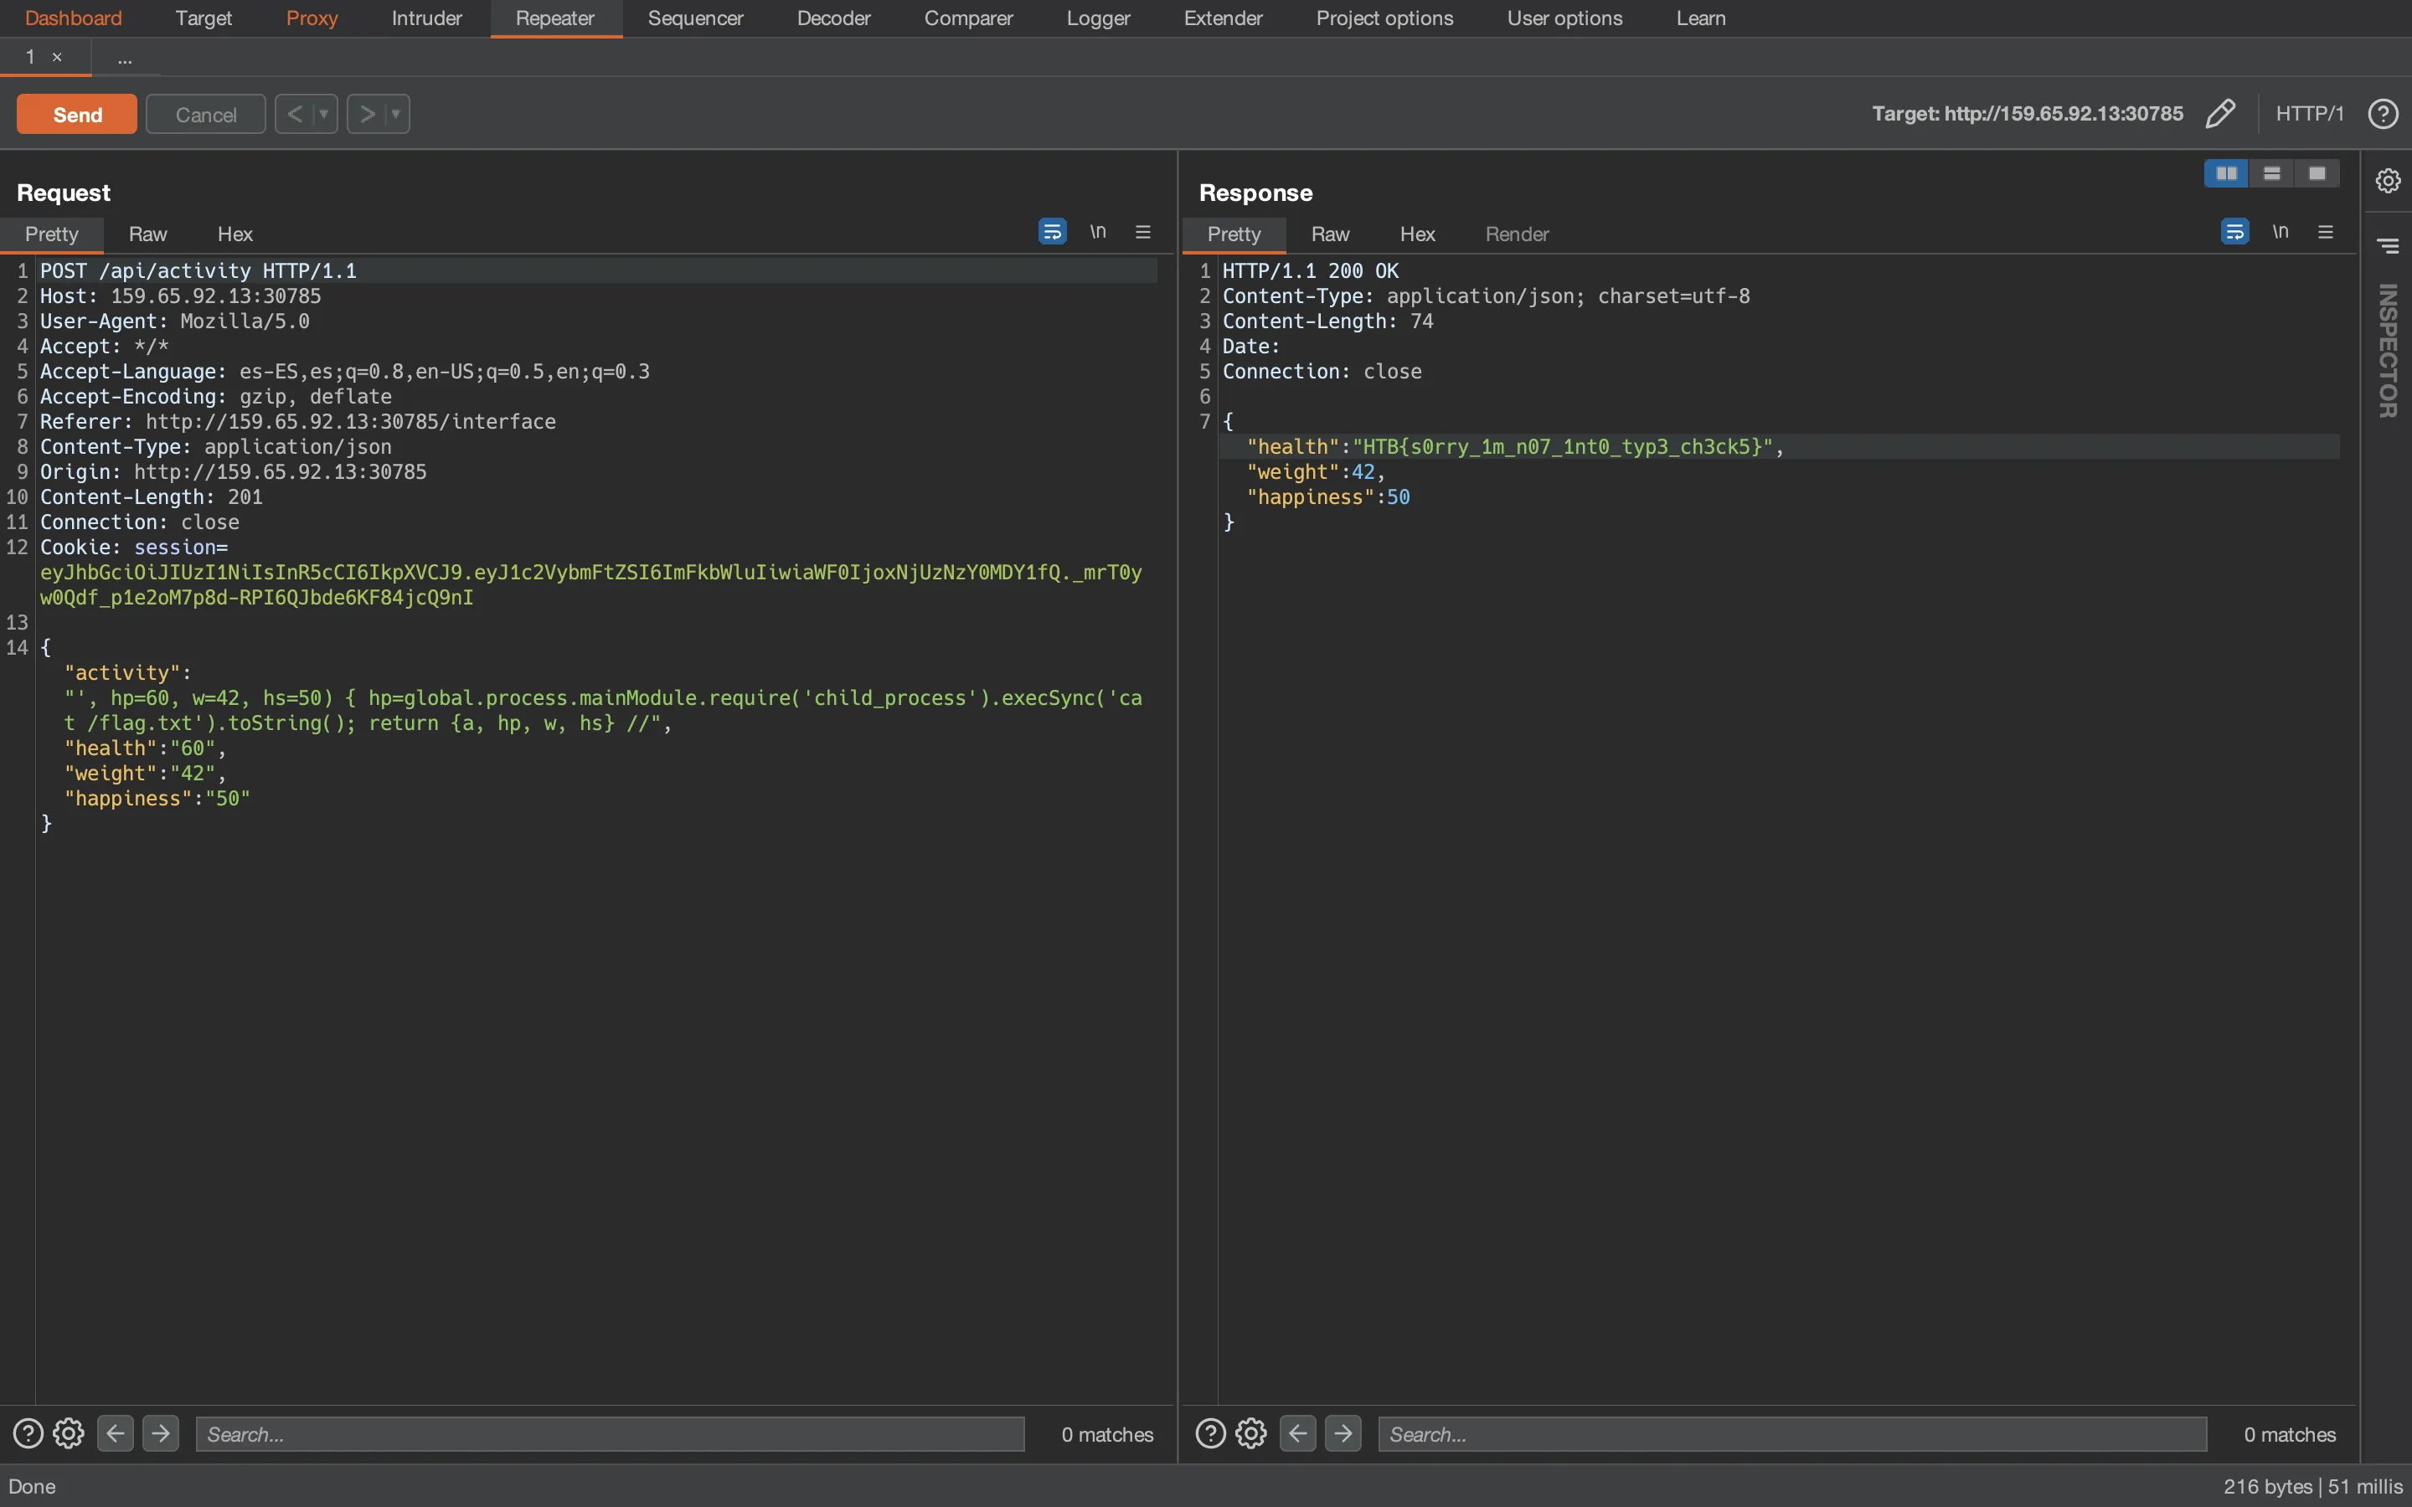This screenshot has width=2412, height=1507.
Task: Open the Target tab
Action: pos(204,18)
